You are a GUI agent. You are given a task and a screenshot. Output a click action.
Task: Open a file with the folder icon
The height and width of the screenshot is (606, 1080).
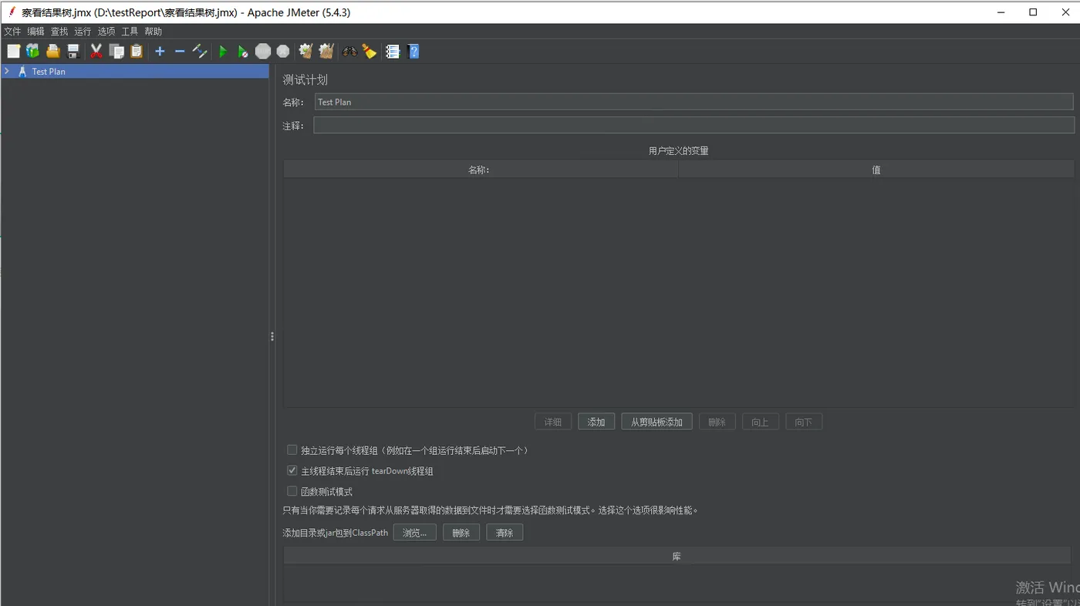[52, 52]
